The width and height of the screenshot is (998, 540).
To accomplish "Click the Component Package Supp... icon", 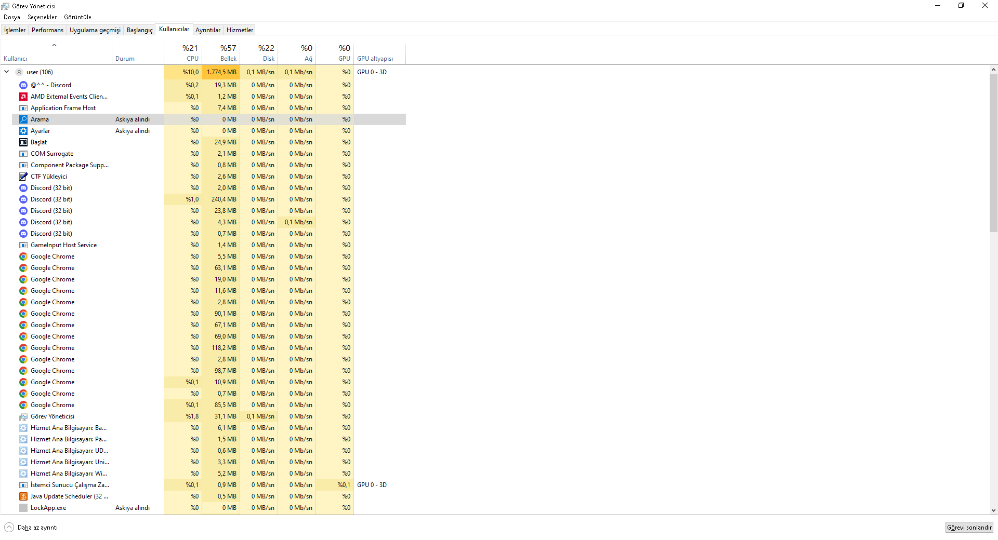I will 23,165.
